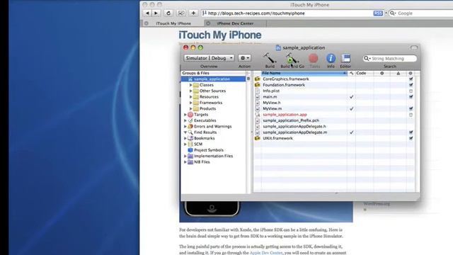This screenshot has height=255, width=453.
Task: Click the Google search field in Safari
Action: pyautogui.click(x=420, y=13)
